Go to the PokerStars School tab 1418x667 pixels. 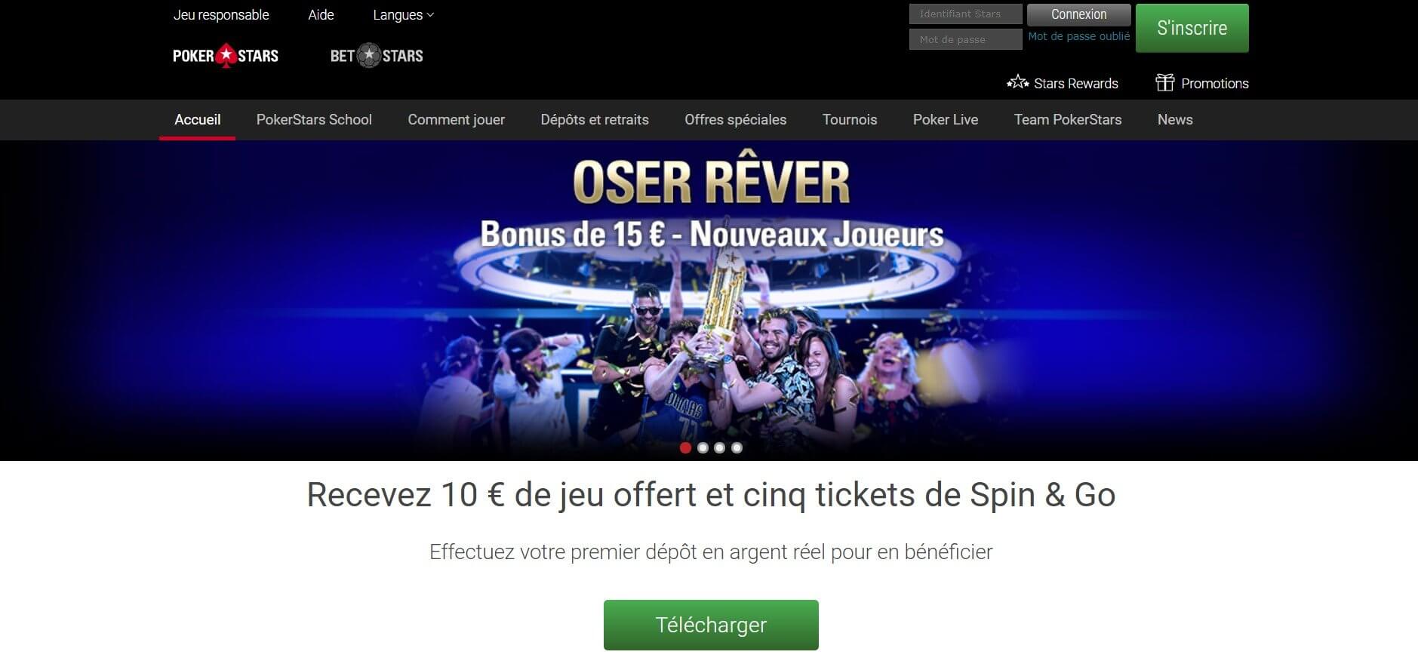point(314,119)
